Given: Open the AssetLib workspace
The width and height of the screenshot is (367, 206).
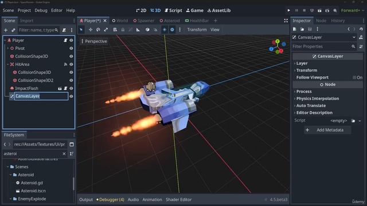Looking at the screenshot, I should (x=219, y=10).
